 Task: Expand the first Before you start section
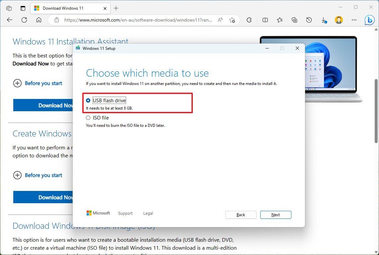point(38,83)
